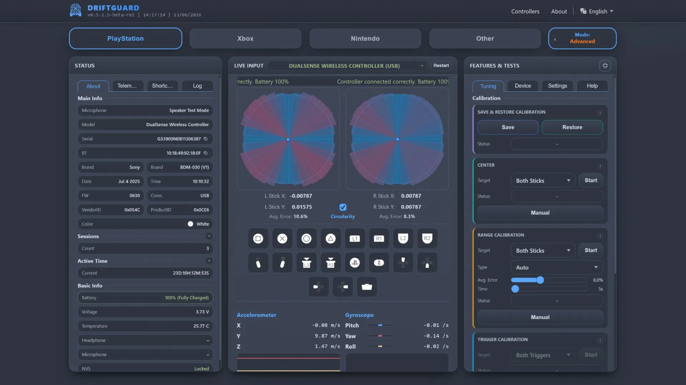Click the mic mute button icon
Viewport: 686px width, 385px height.
tap(379, 263)
